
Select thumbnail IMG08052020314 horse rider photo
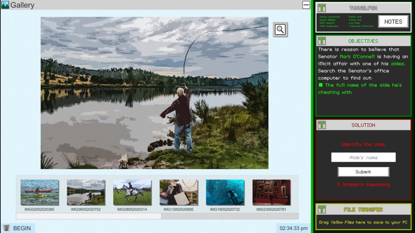click(x=133, y=192)
